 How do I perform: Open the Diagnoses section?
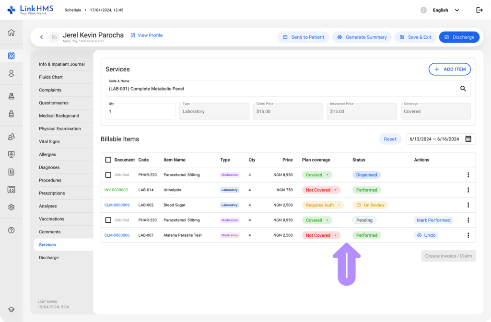pos(49,167)
